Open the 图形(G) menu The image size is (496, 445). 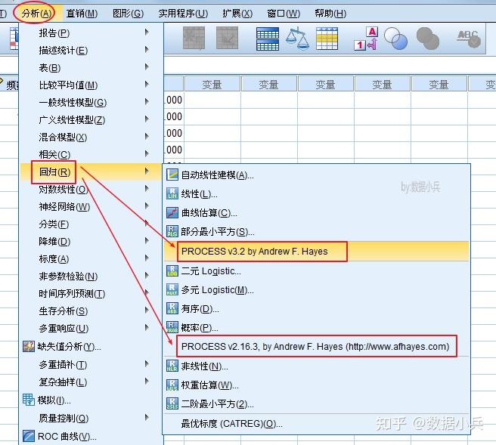click(128, 14)
